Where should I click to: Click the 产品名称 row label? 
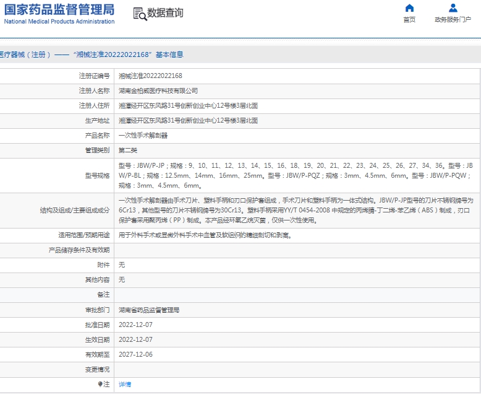tap(97, 136)
